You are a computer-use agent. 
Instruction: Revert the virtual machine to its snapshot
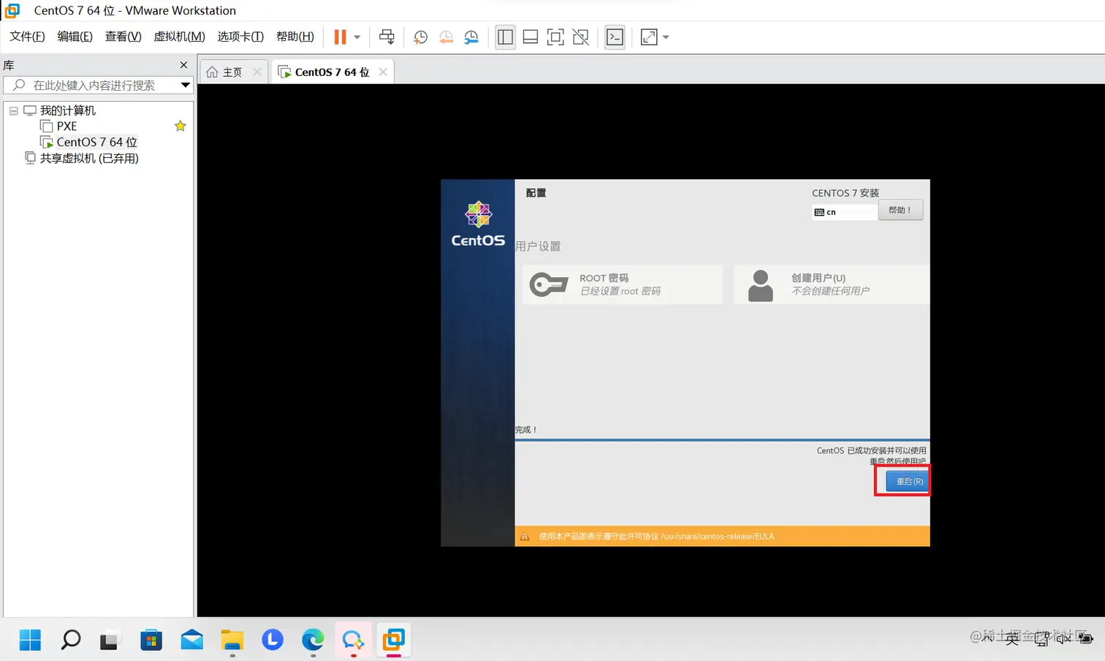point(446,37)
